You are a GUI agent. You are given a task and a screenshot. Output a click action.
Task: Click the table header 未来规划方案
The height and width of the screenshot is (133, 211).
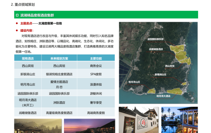pyautogui.click(x=59, y=58)
